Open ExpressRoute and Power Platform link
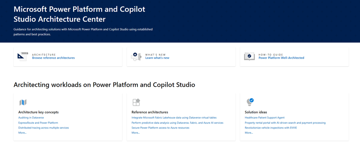This screenshot has width=360, height=158. click(38, 123)
